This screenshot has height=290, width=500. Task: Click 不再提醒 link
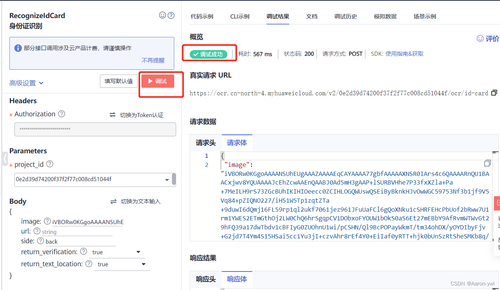[153, 60]
